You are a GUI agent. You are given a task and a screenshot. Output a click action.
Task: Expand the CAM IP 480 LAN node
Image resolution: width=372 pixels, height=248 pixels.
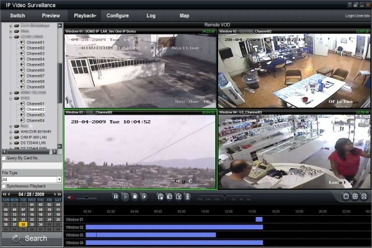pyautogui.click(x=11, y=138)
